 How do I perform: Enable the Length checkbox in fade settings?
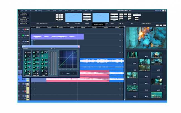click(120, 20)
